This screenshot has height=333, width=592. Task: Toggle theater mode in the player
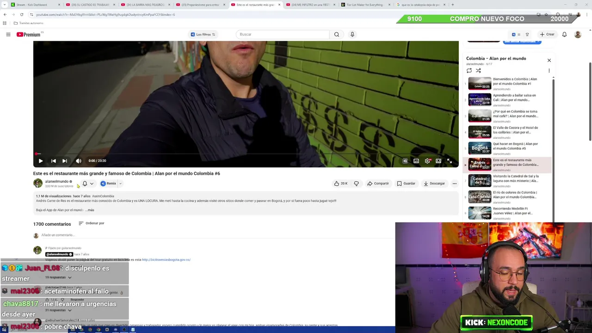coord(438,161)
